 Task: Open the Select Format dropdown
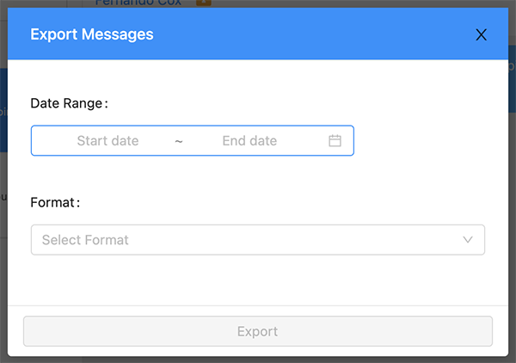point(258,240)
